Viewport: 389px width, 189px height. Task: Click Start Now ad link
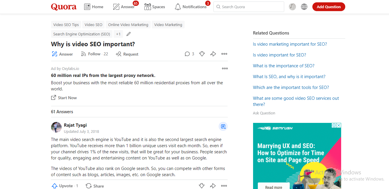pos(64,98)
